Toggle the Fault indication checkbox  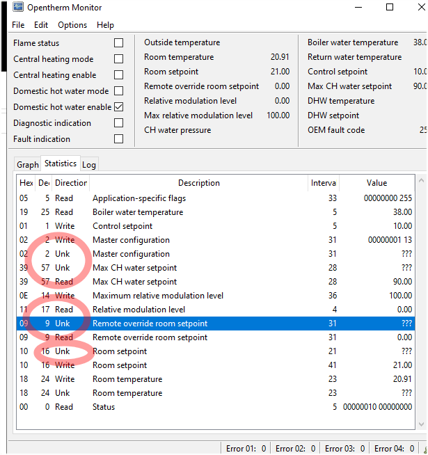[x=118, y=138]
